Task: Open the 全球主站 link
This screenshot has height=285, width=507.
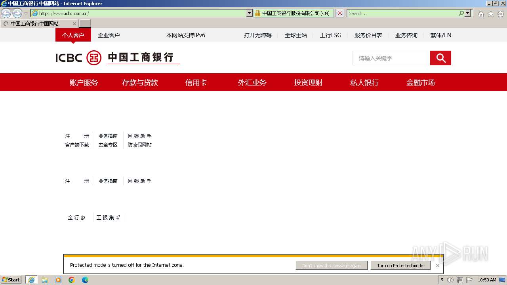Action: tap(296, 35)
